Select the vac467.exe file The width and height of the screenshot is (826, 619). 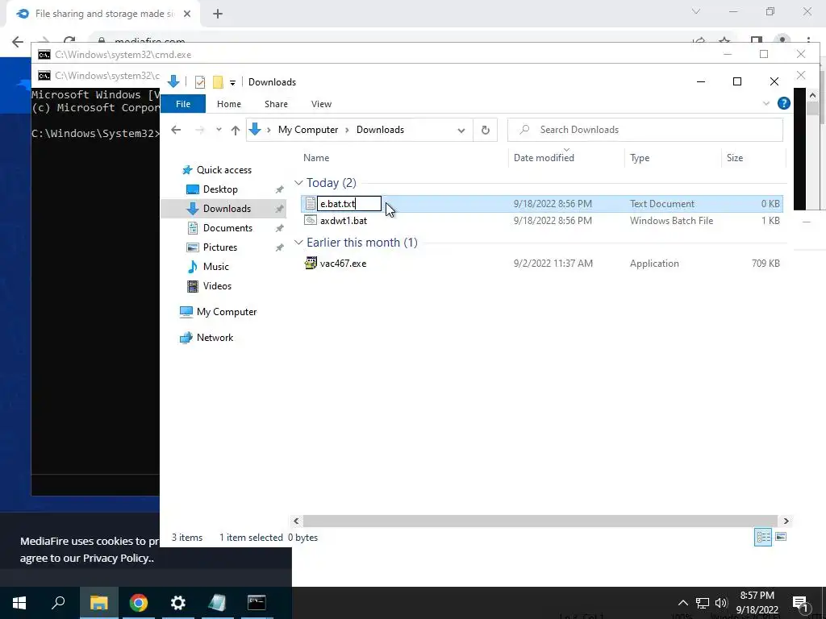coord(343,264)
